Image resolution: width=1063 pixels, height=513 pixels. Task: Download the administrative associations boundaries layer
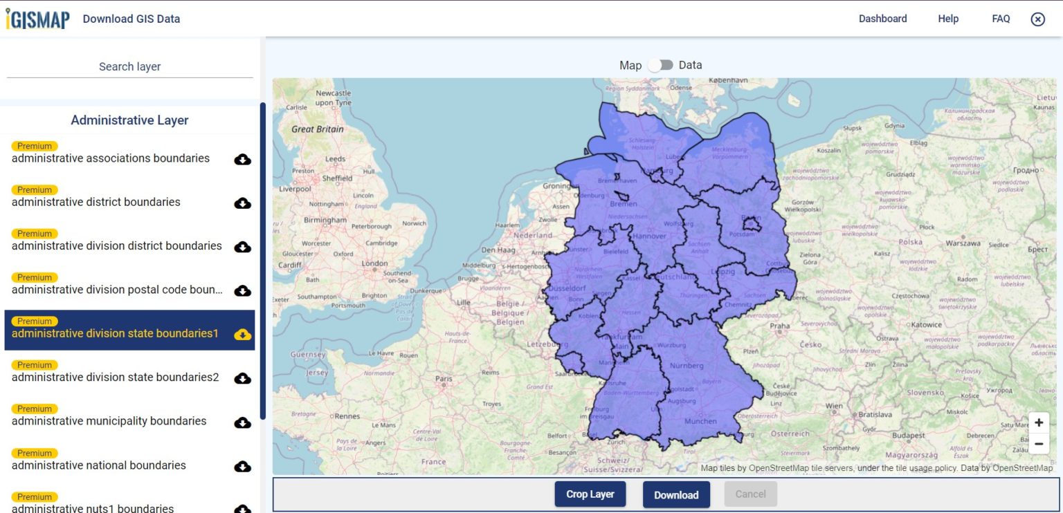(242, 160)
